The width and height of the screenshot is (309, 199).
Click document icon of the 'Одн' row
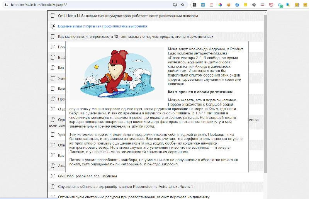(53, 120)
